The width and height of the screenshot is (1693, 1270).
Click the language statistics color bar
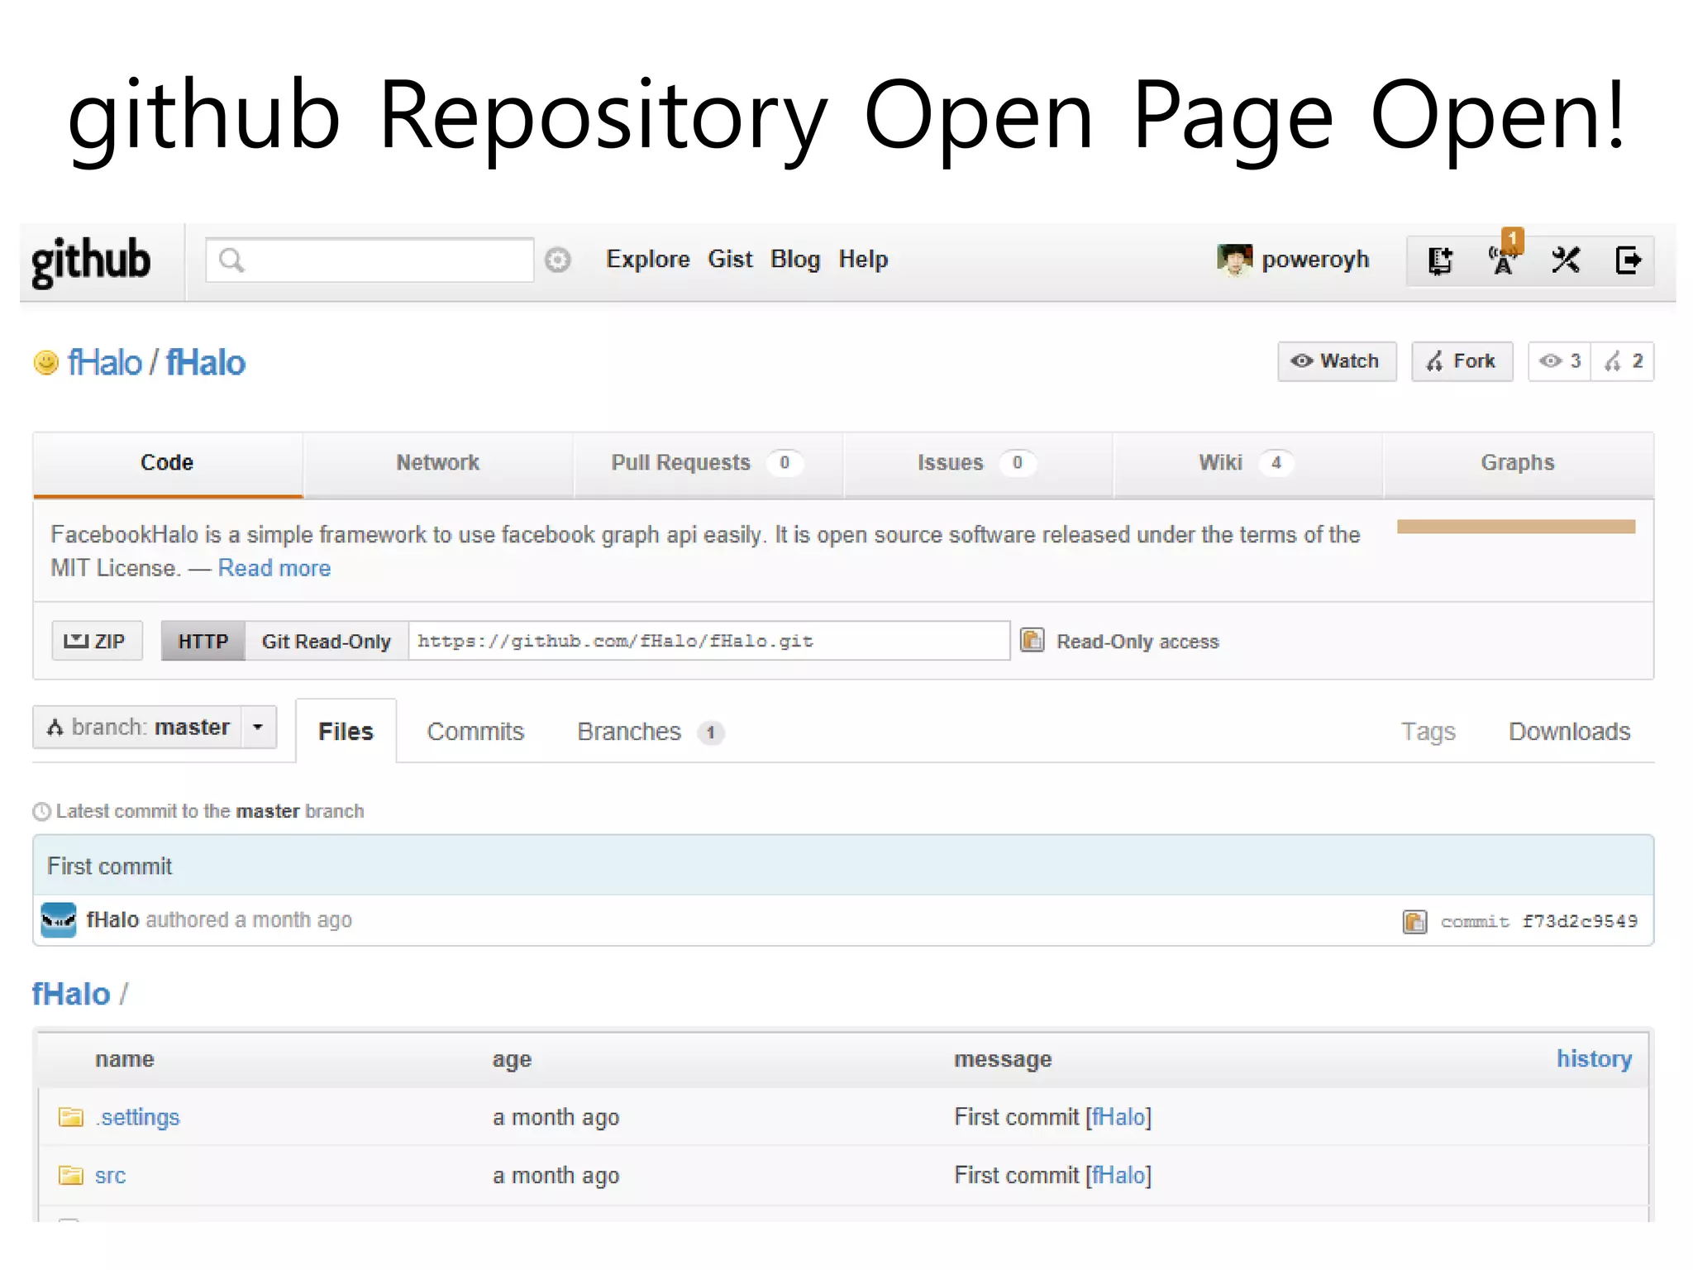coord(1516,527)
